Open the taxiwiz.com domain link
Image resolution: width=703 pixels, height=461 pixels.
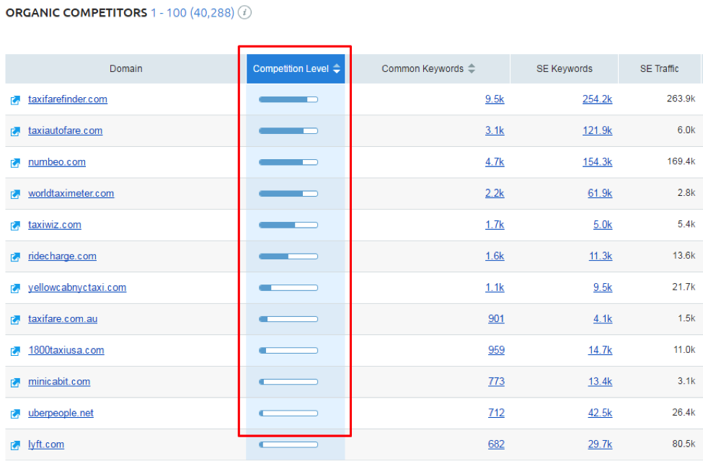click(x=55, y=225)
